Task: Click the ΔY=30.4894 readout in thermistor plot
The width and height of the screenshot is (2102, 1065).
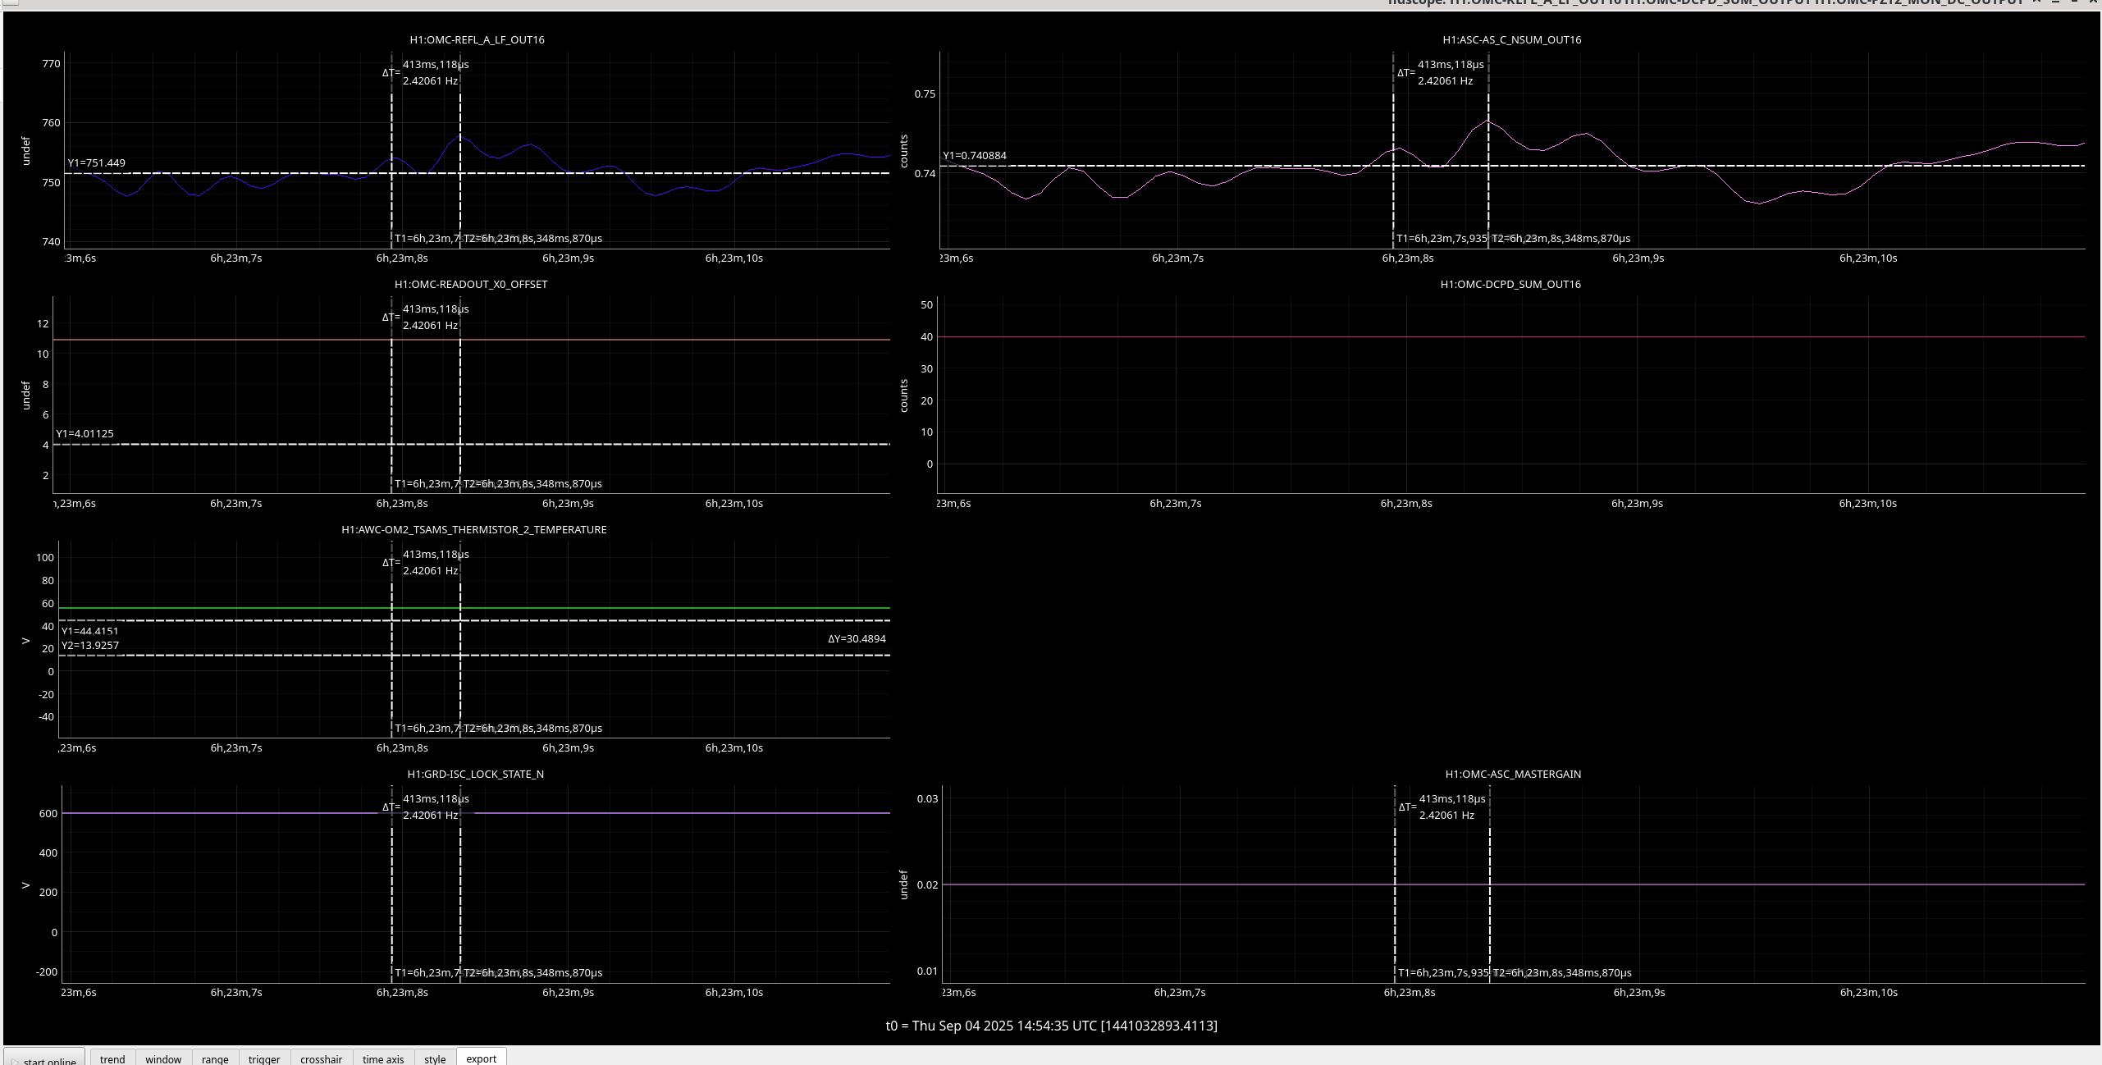Action: [x=856, y=638]
